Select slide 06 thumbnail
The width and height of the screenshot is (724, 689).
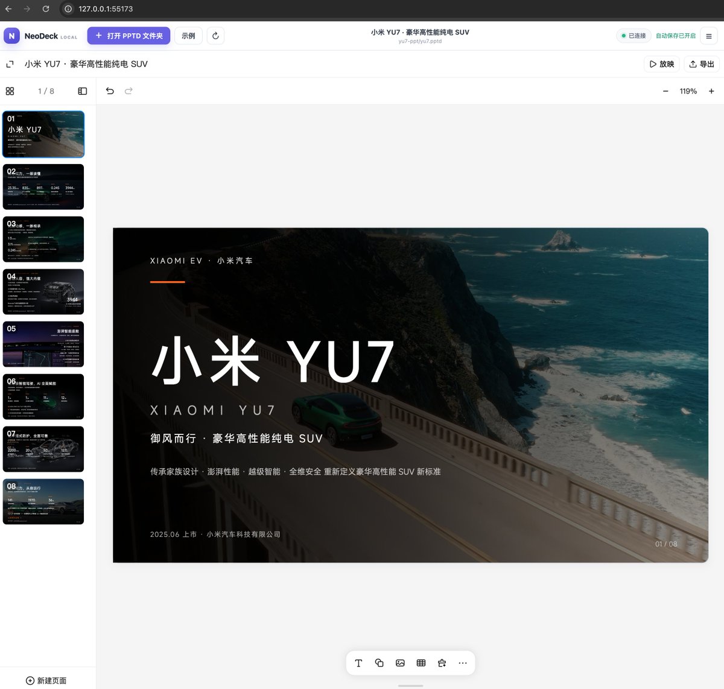(x=43, y=396)
